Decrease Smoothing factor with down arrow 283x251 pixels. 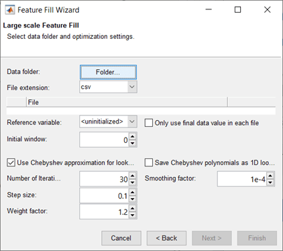pyautogui.click(x=270, y=183)
